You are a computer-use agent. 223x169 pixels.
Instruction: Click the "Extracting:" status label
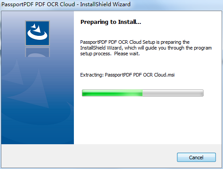point(92,75)
